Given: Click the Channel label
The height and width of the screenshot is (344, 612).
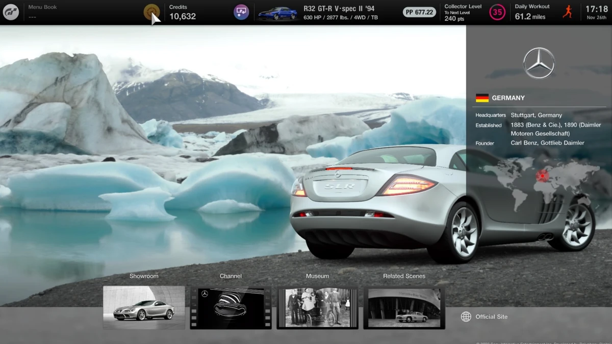Looking at the screenshot, I should point(231,276).
